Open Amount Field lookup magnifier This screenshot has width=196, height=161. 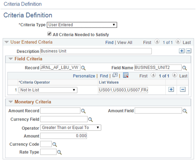tap(185, 111)
